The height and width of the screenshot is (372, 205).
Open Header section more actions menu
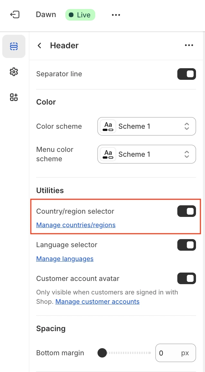(x=189, y=46)
